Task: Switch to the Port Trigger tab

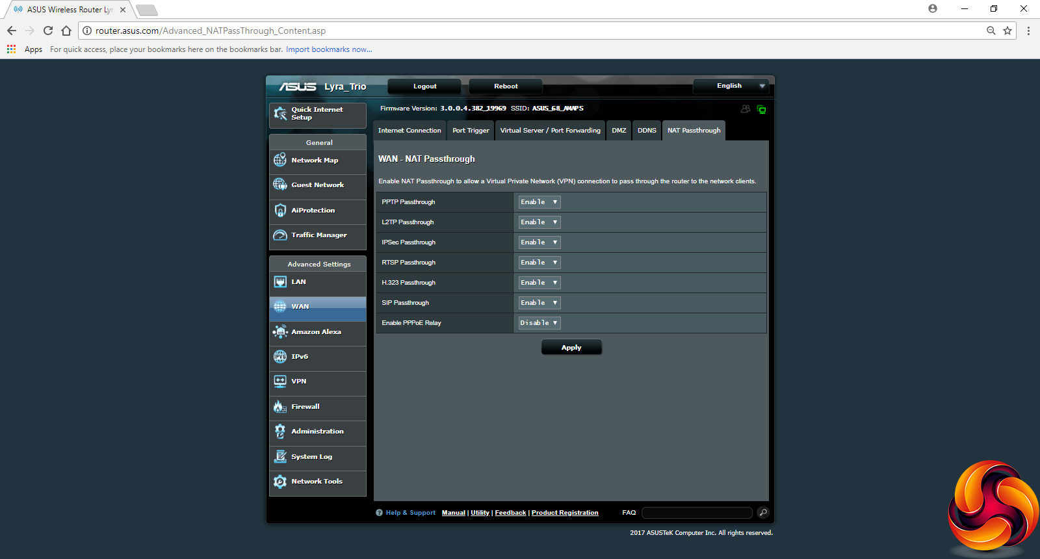Action: [x=471, y=131]
